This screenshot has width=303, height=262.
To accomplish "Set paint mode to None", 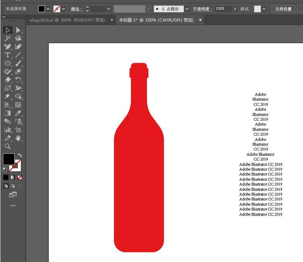I will (20, 177).
